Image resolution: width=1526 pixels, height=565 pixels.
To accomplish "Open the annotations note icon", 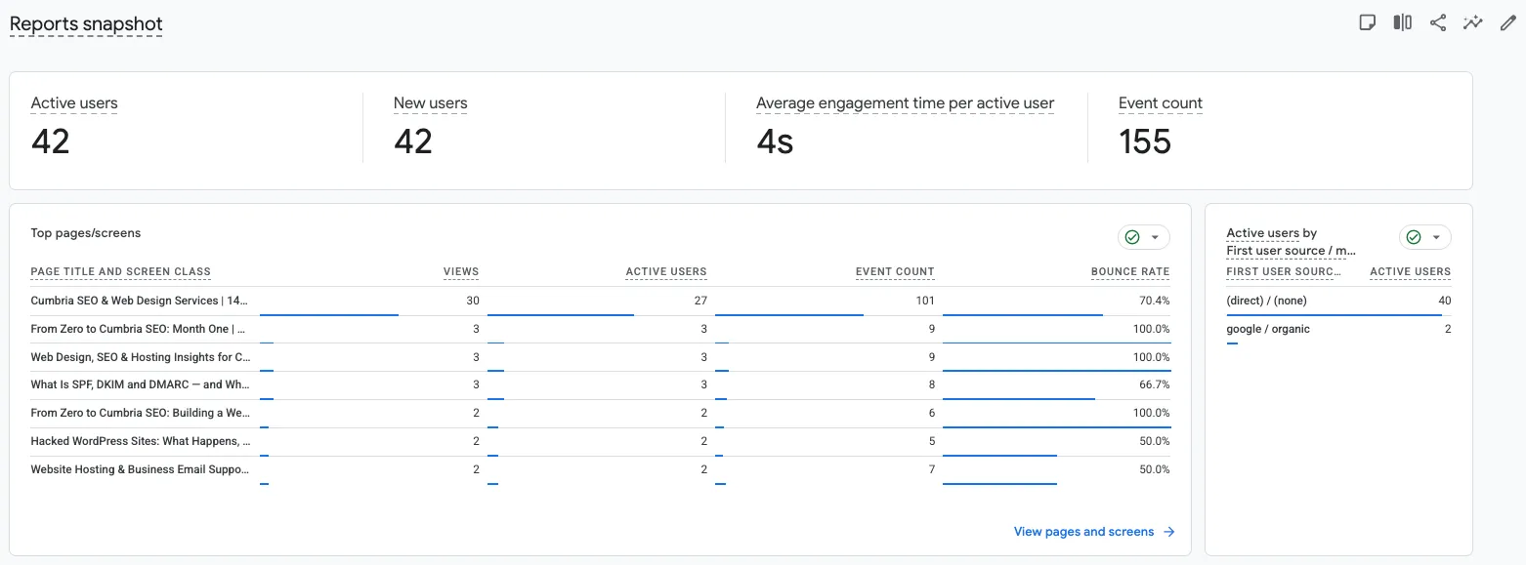I will [x=1368, y=22].
